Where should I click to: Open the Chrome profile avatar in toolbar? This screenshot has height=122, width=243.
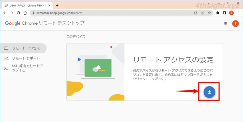click(231, 13)
